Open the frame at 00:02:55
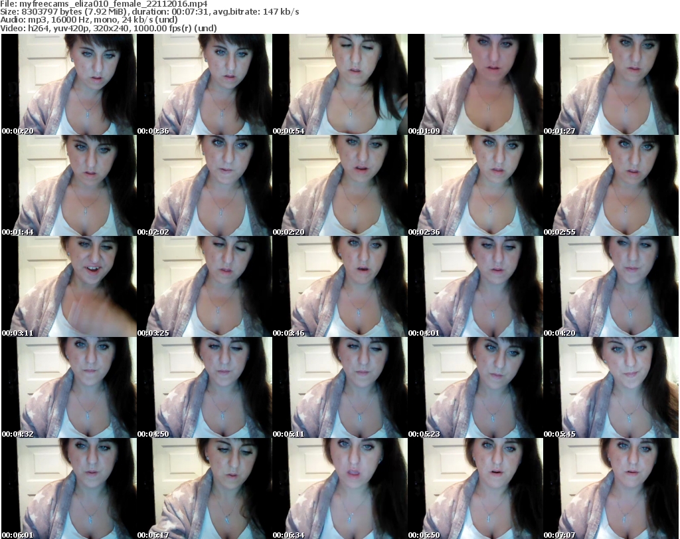680x539 pixels. [x=611, y=185]
